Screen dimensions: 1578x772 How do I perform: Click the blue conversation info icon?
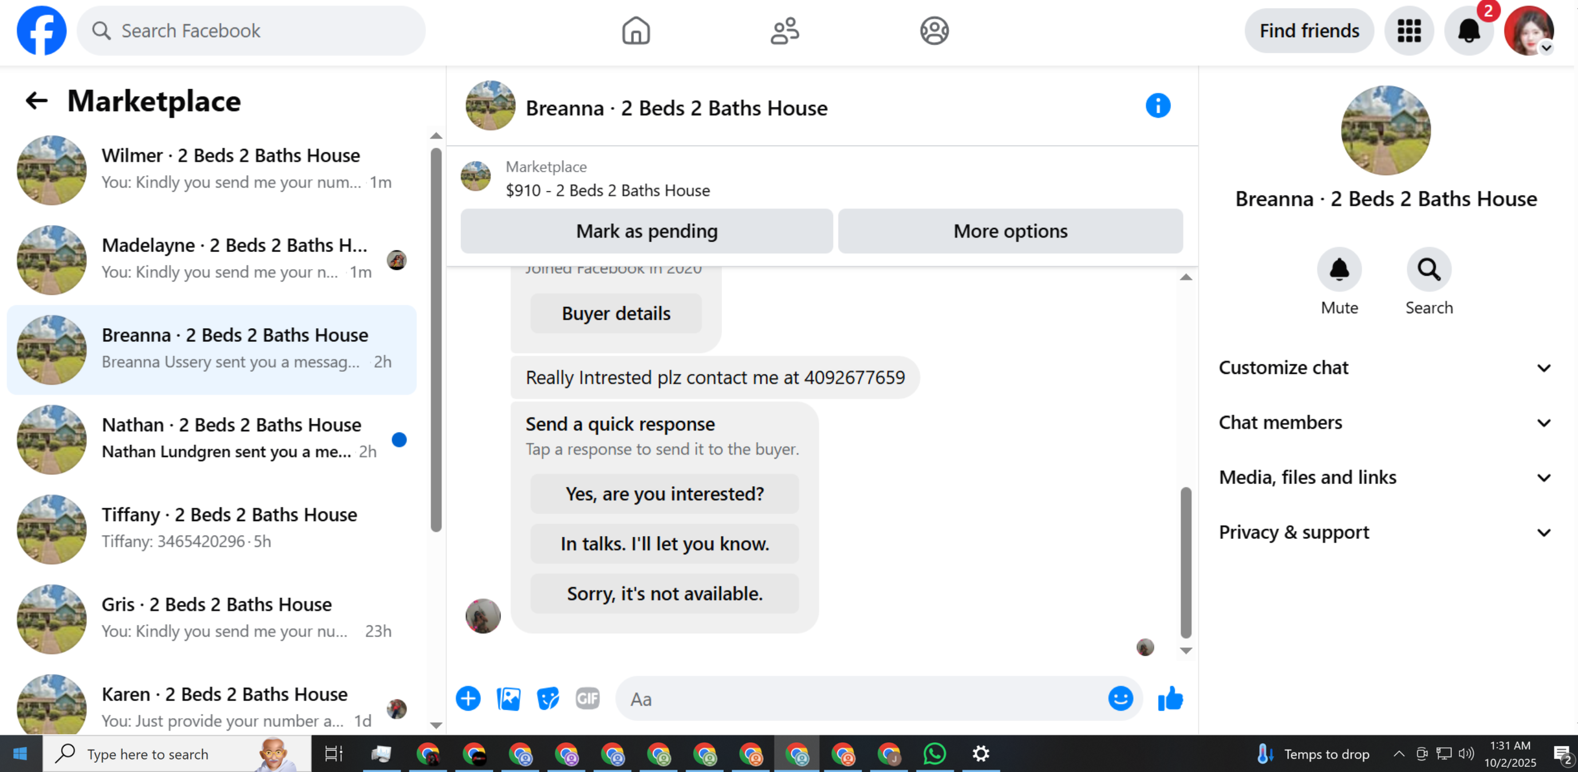click(x=1157, y=106)
